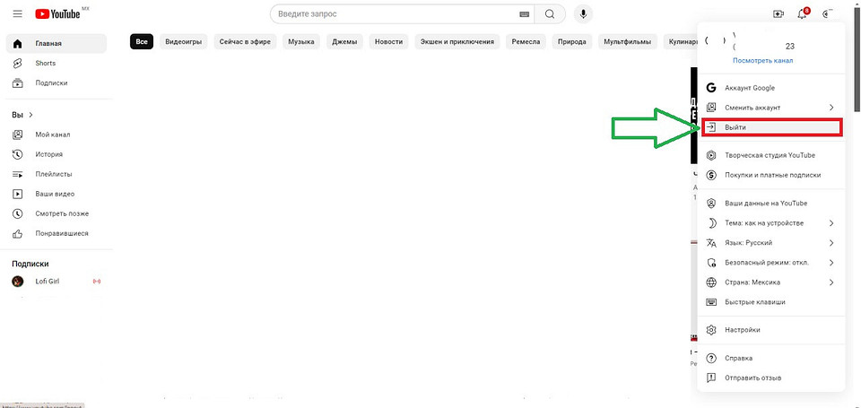Expand the Сменить аккаунт submenu

[x=771, y=108]
